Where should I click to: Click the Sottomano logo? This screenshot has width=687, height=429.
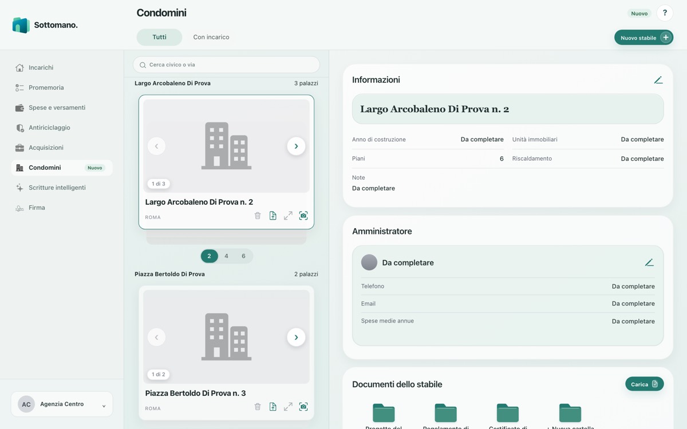point(45,25)
